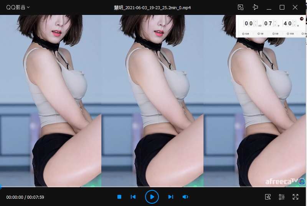Increase the timer hours value
Viewport: 307px width, 206px height.
coord(256,22)
